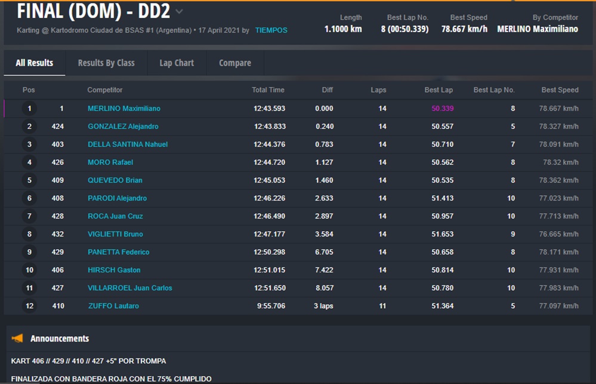Click the Best Lap column header

[438, 90]
